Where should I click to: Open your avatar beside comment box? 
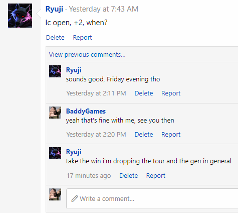[55, 194]
